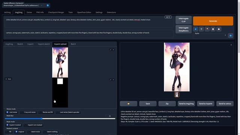Set masked content to latent nothing
Image resolution: width=240 pixels, height=135 pixels.
pos(51,132)
